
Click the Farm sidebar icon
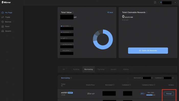(x=3, y=26)
